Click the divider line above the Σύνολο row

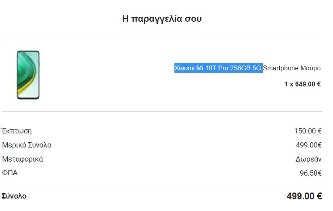(162, 185)
